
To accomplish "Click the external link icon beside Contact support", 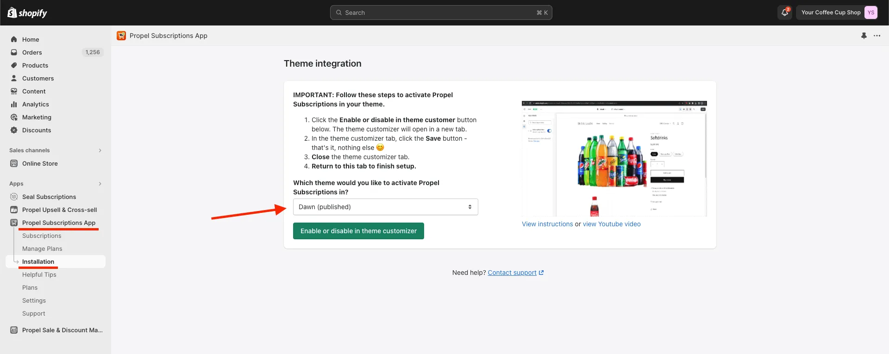I will (541, 273).
